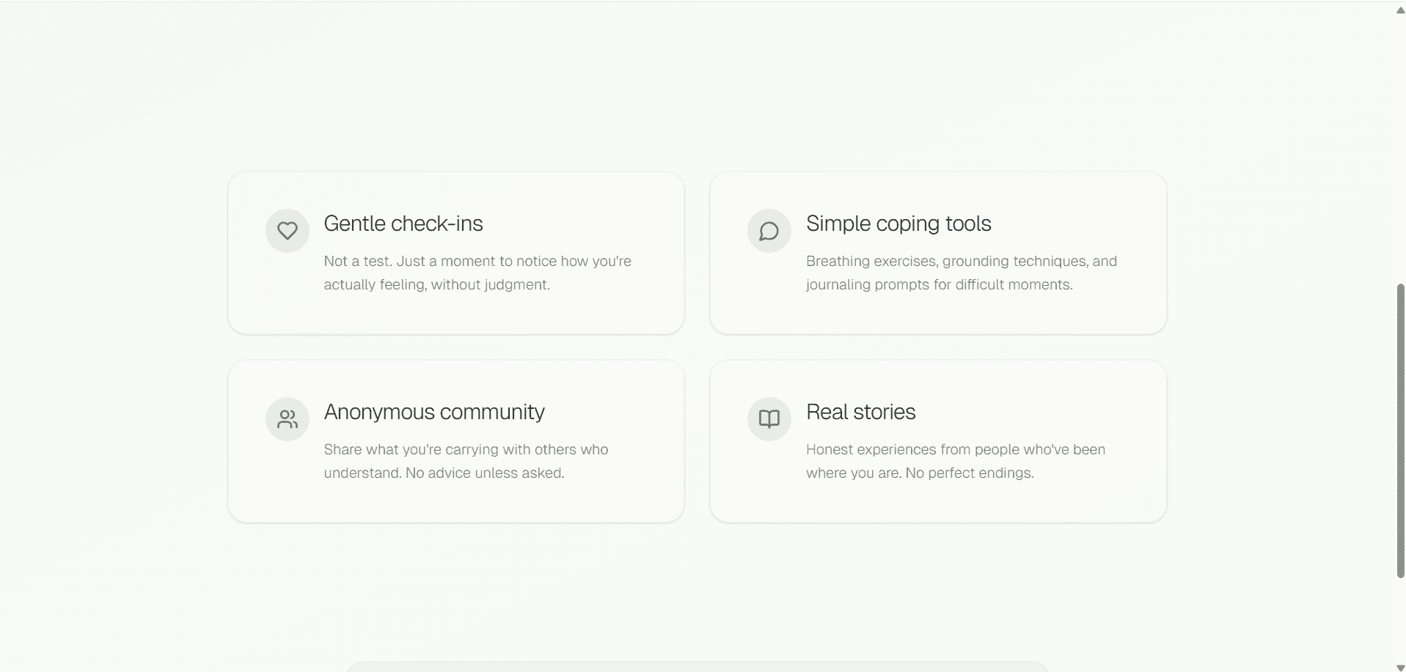Viewport: 1406px width, 672px height.
Task: Click the text starting "Not a test. Just a moment"
Action: coord(477,273)
